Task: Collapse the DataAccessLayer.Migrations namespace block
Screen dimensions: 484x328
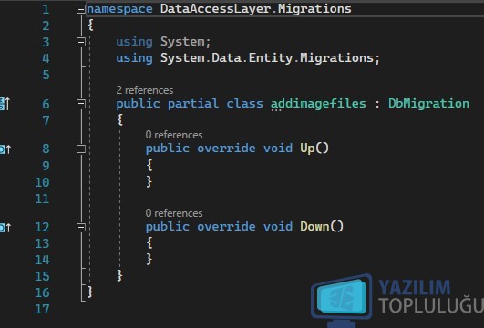Action: [x=80, y=9]
